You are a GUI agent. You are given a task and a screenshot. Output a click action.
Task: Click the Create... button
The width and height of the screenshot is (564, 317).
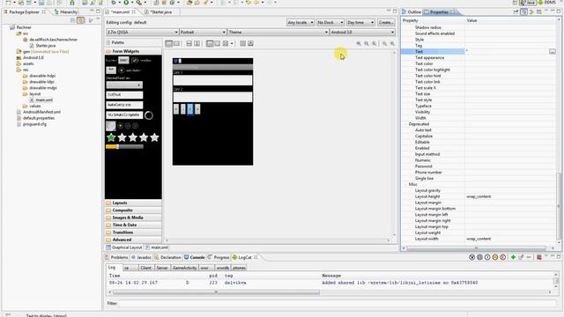pyautogui.click(x=386, y=22)
